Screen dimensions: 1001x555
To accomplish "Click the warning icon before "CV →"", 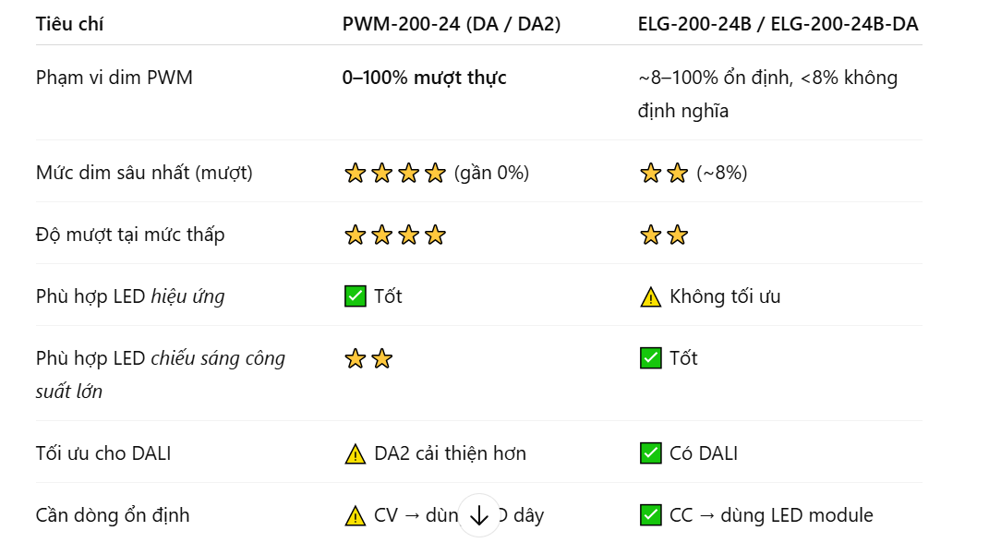I will click(x=355, y=515).
